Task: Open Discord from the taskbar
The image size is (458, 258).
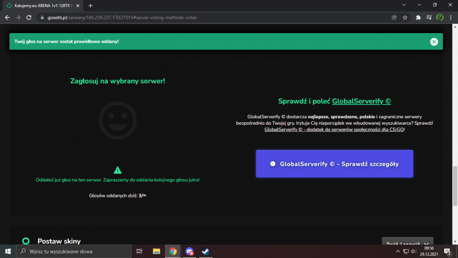Action: (189, 251)
